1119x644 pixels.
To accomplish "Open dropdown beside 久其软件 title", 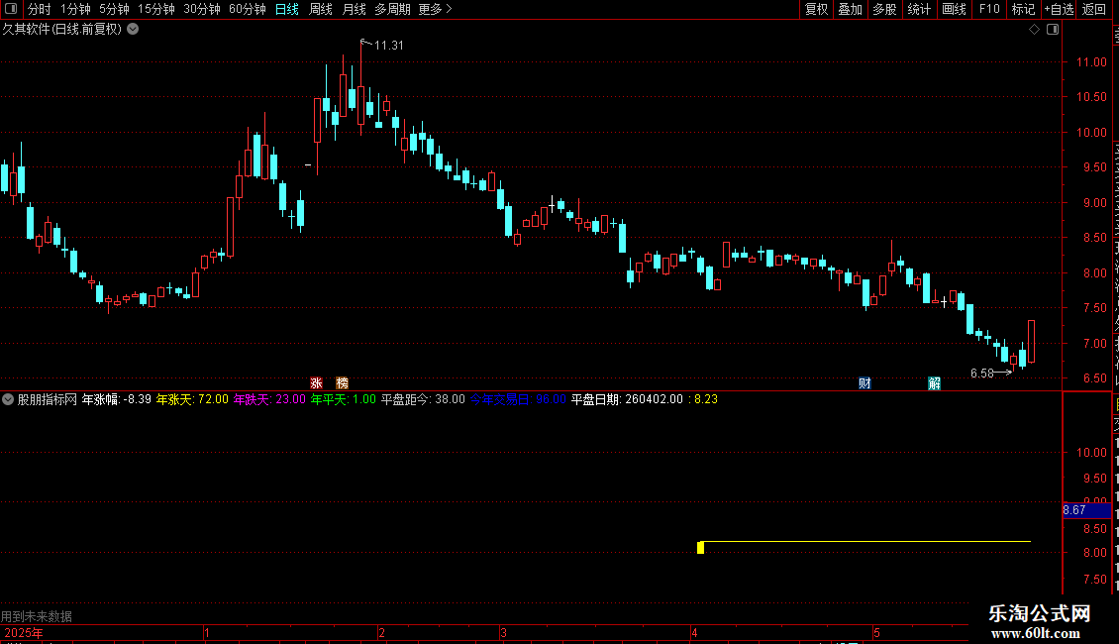I will 133,30.
